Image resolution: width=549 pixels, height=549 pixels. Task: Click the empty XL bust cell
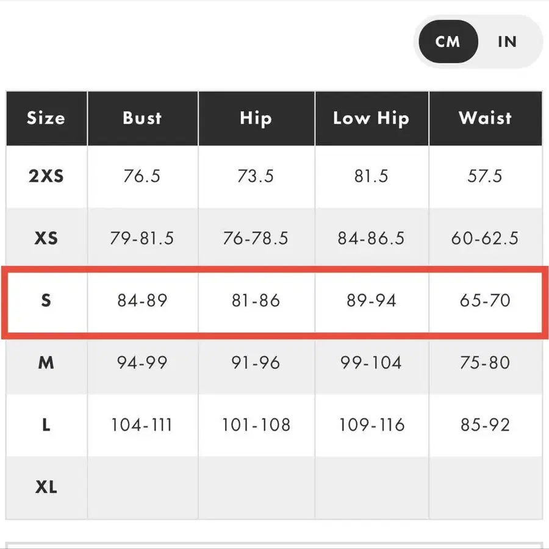[142, 487]
